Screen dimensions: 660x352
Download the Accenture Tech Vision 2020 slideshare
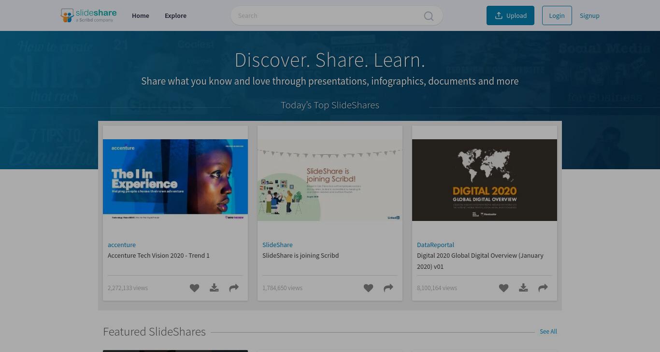214,288
